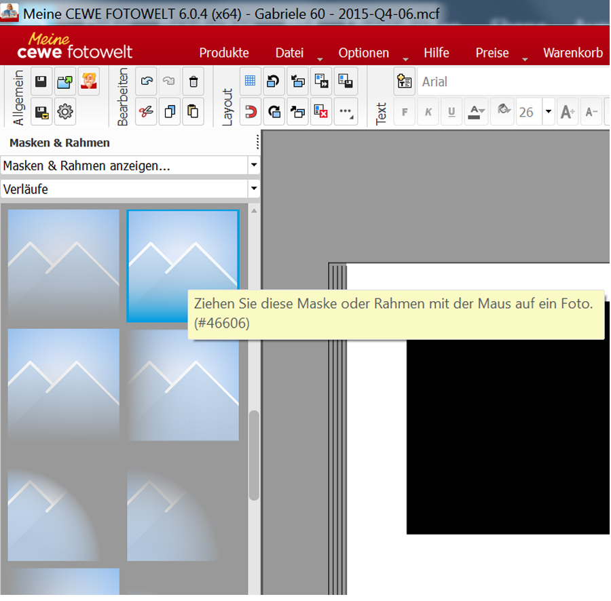This screenshot has height=601, width=611.
Task: Toggle the layout grid icon
Action: (x=250, y=81)
